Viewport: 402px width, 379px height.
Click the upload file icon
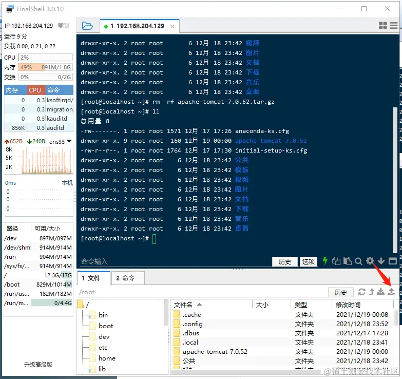(391, 292)
